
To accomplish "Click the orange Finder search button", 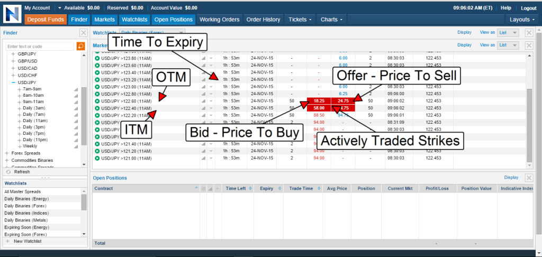I will click(80, 47).
